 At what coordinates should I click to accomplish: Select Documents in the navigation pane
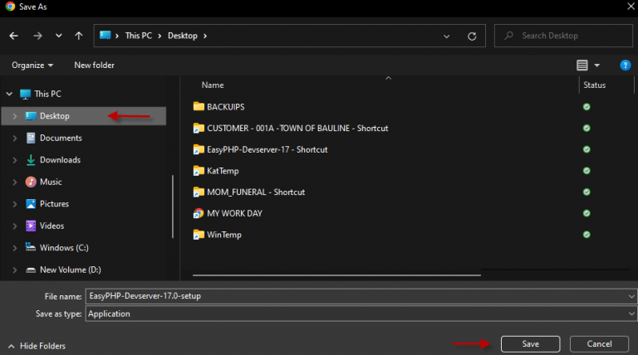(61, 138)
